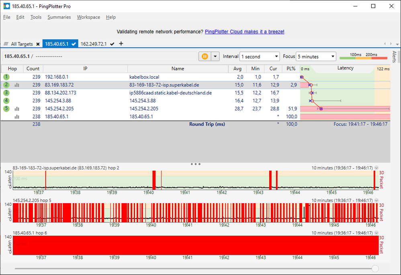The image size is (401, 275).
Task: Click hop 3 green circle icon
Action: point(6,92)
